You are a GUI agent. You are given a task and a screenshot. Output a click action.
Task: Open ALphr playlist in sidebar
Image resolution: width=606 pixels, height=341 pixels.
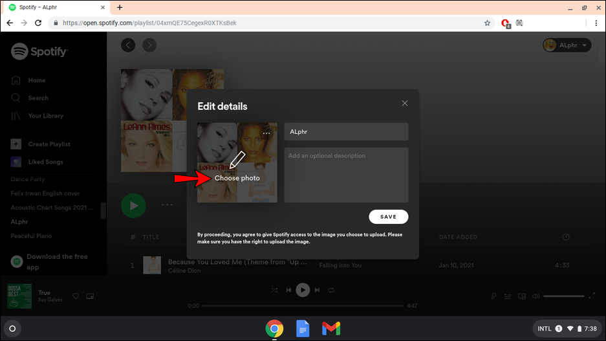[x=19, y=221]
